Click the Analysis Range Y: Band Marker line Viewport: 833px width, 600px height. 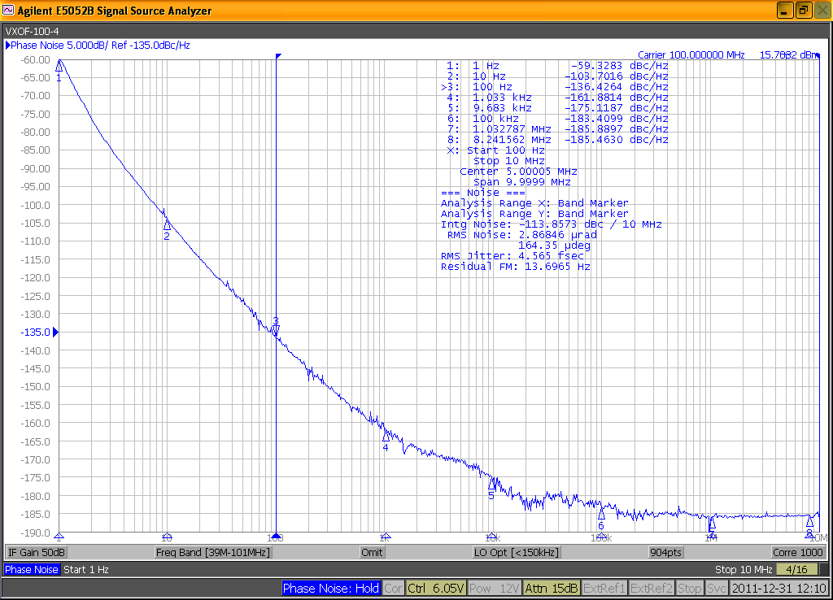click(534, 214)
